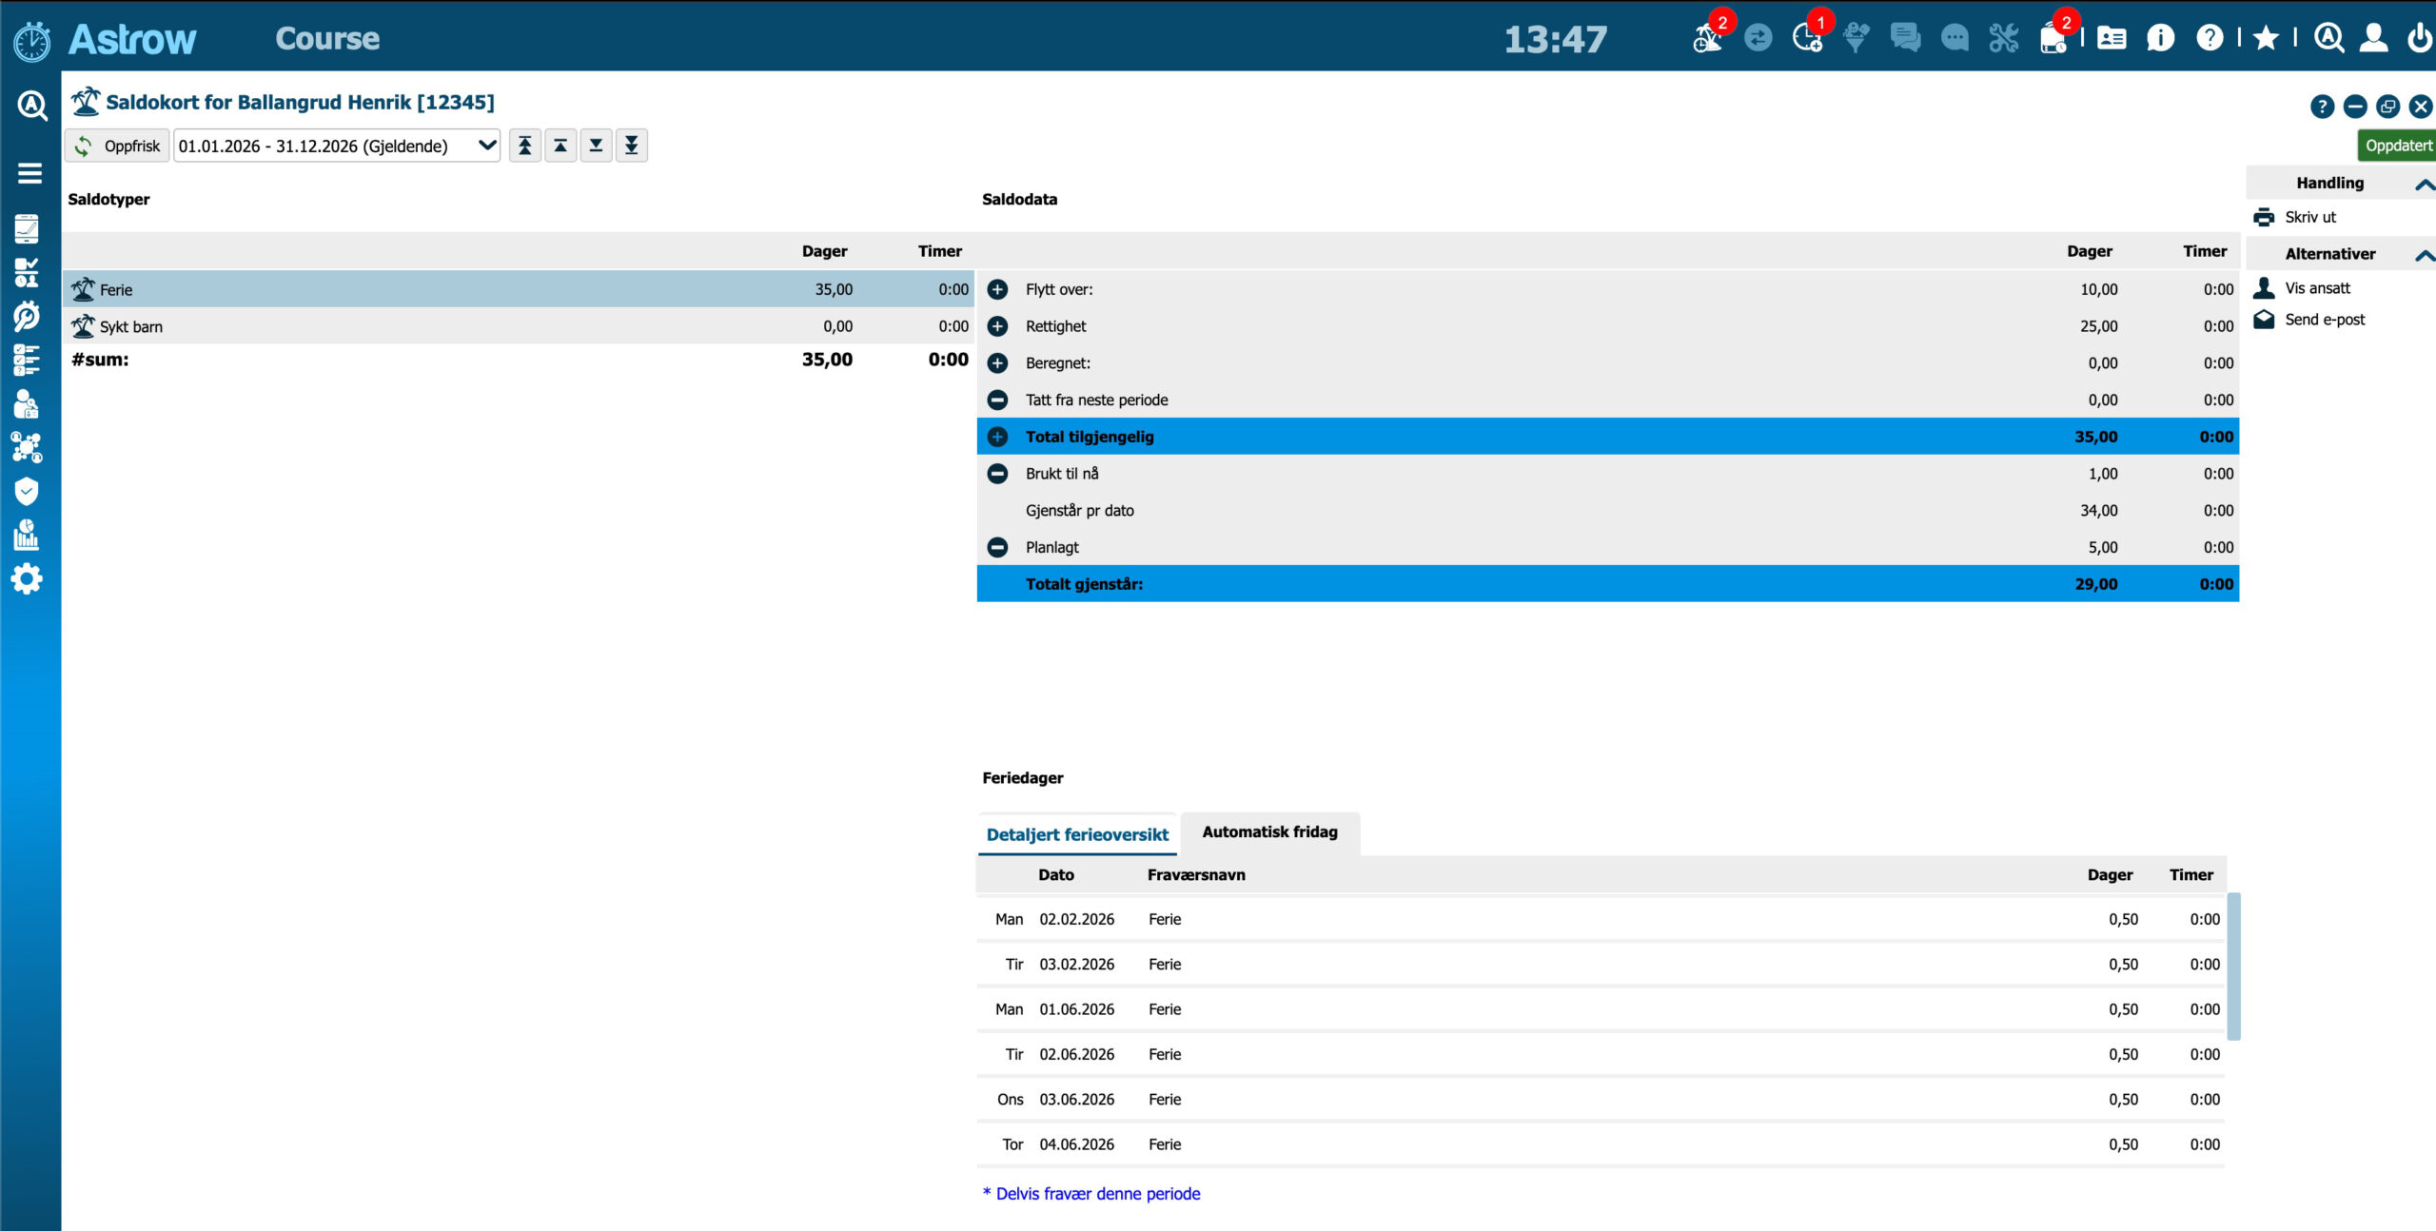
Task: Click Send e-post in the Alternativer panel
Action: [x=2324, y=320]
